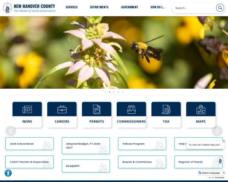Expand the Select Language dropdown
Screen dimensions: 228x182
[212, 173]
